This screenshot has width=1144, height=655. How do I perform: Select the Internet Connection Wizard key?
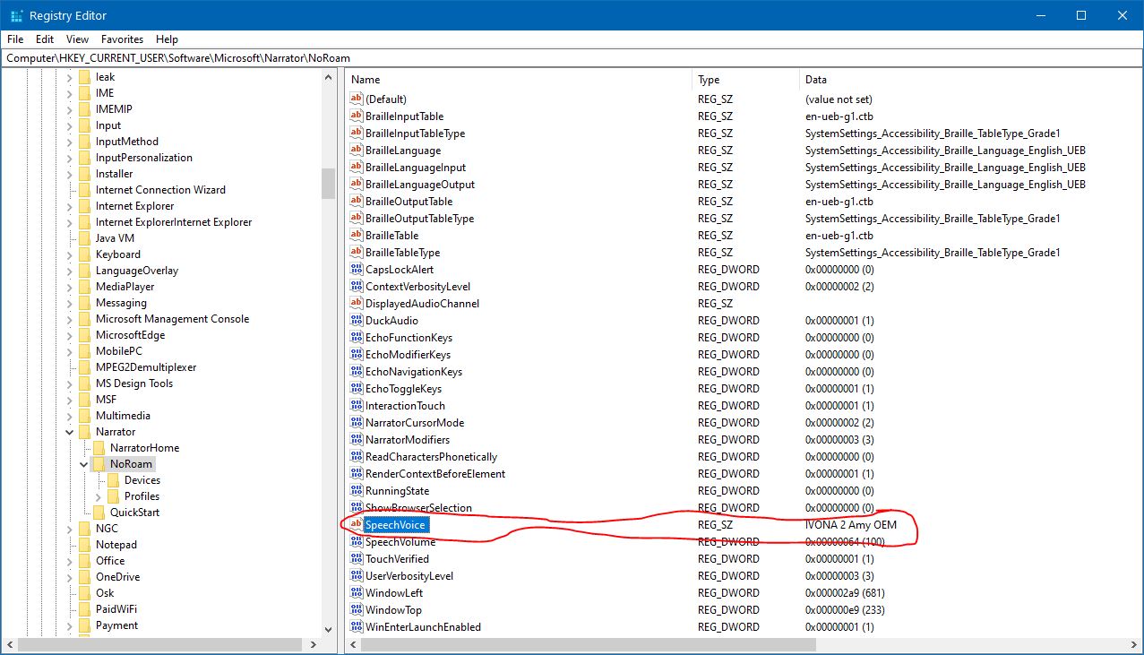[x=160, y=190]
